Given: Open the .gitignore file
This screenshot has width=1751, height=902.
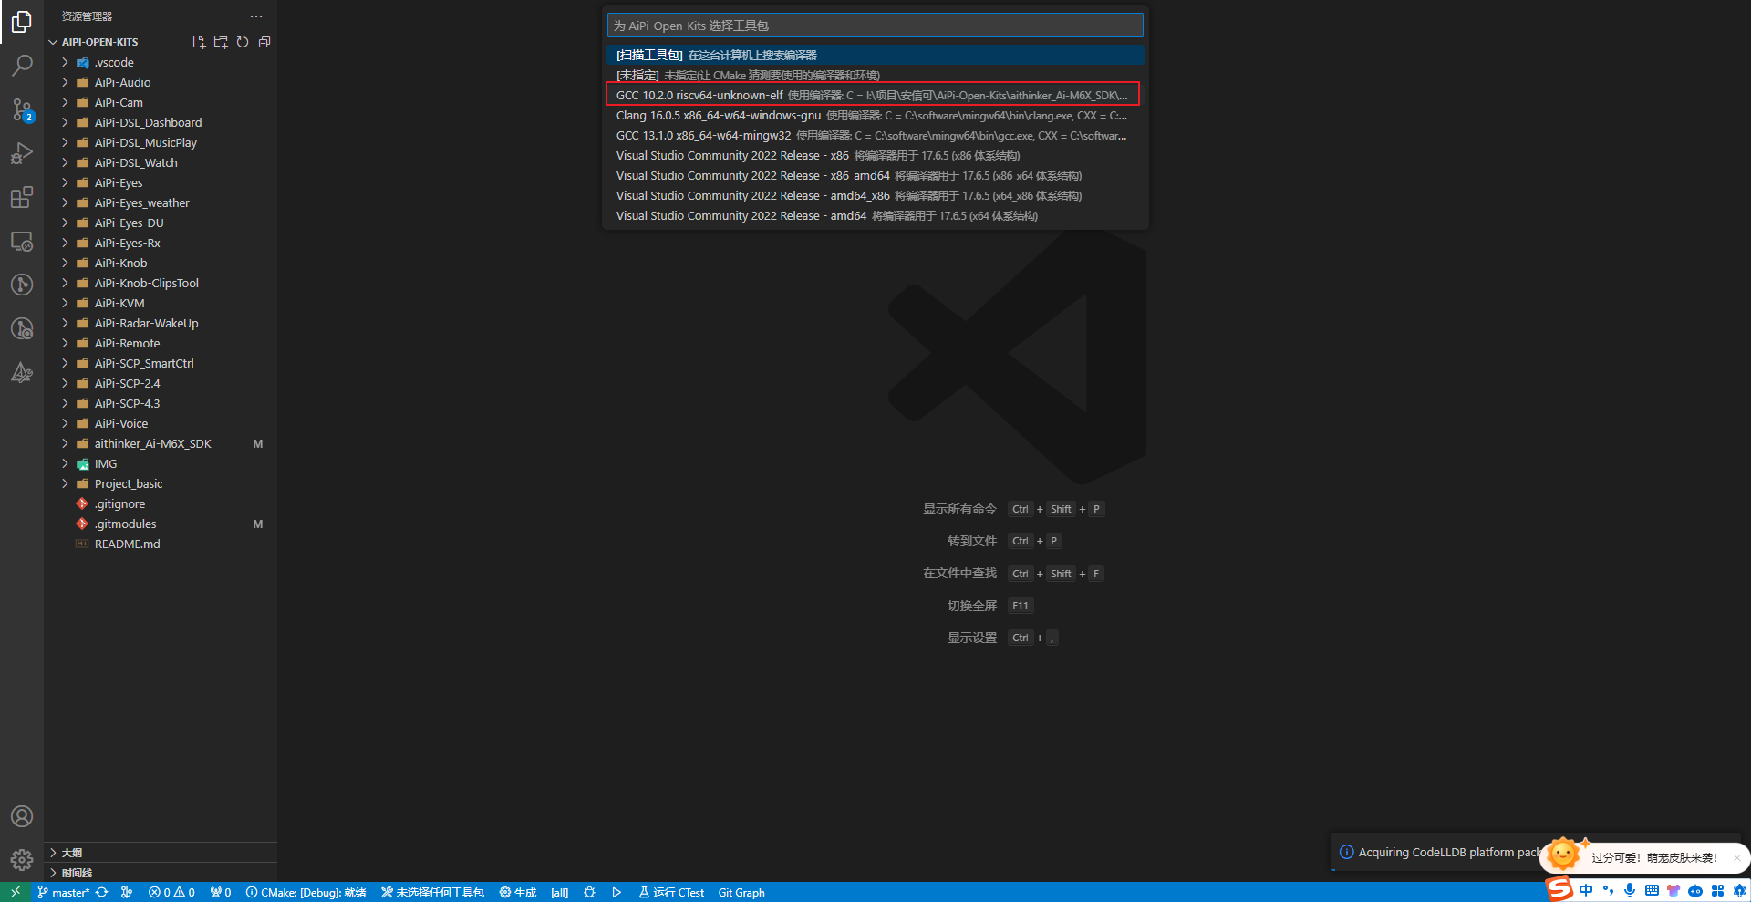Looking at the screenshot, I should pos(161,503).
